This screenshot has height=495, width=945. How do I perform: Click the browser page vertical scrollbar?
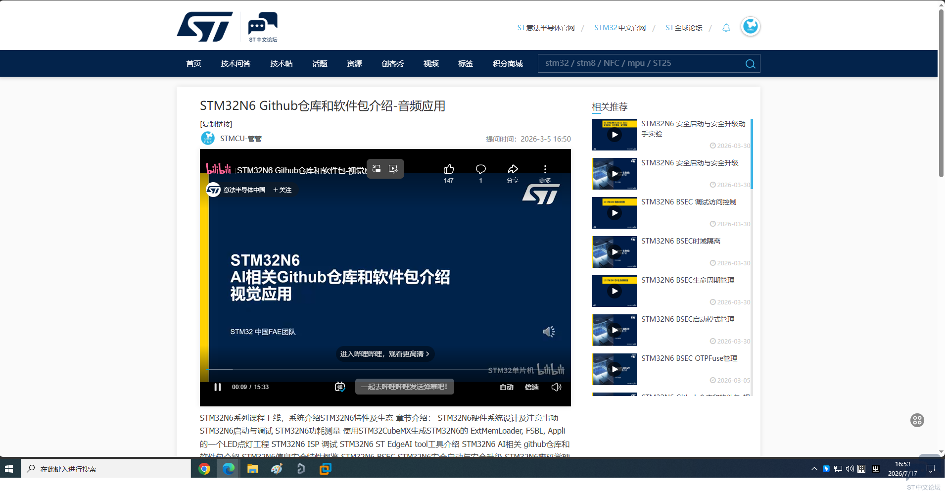pyautogui.click(x=941, y=93)
